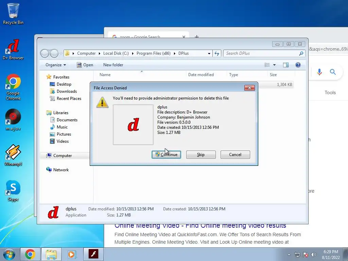Open the Google Chrome desktop shortcut
Screen dimensions: 348x261
coord(13,87)
